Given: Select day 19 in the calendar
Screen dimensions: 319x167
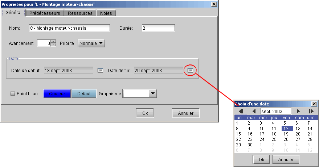Looking at the screenshot, I should (x=286, y=134).
